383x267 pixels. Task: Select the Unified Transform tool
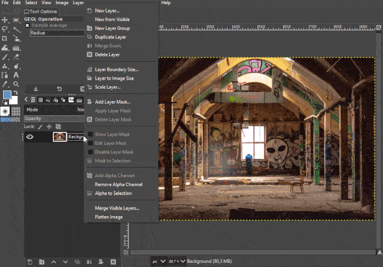pos(16,38)
